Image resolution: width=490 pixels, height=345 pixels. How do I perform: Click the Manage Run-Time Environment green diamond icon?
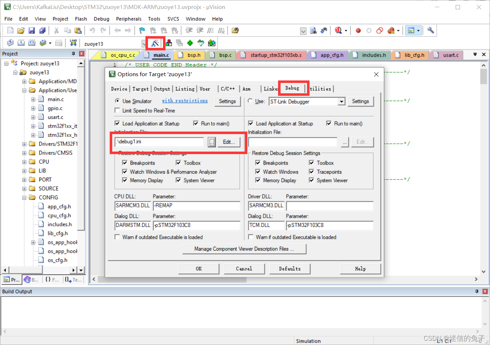click(190, 43)
